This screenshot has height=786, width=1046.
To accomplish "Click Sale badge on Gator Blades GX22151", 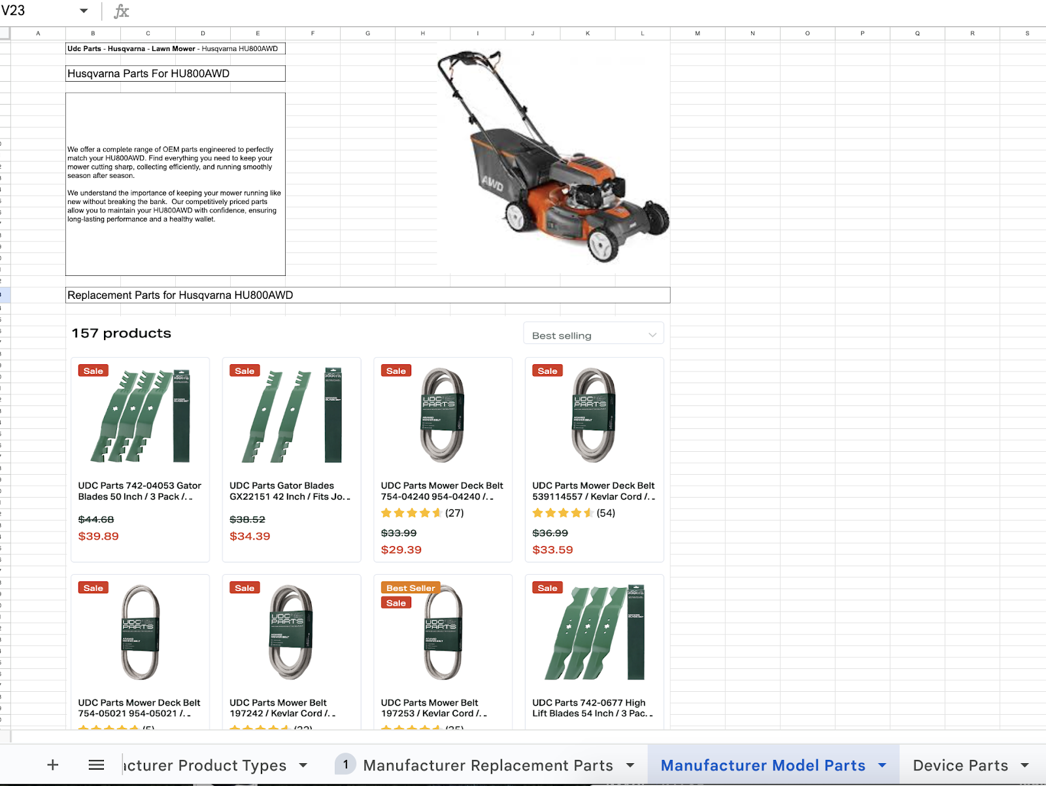I will [x=245, y=371].
